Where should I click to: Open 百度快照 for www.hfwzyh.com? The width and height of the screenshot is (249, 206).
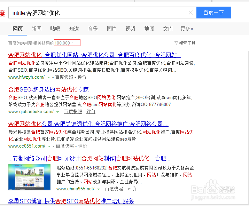(x=64, y=77)
